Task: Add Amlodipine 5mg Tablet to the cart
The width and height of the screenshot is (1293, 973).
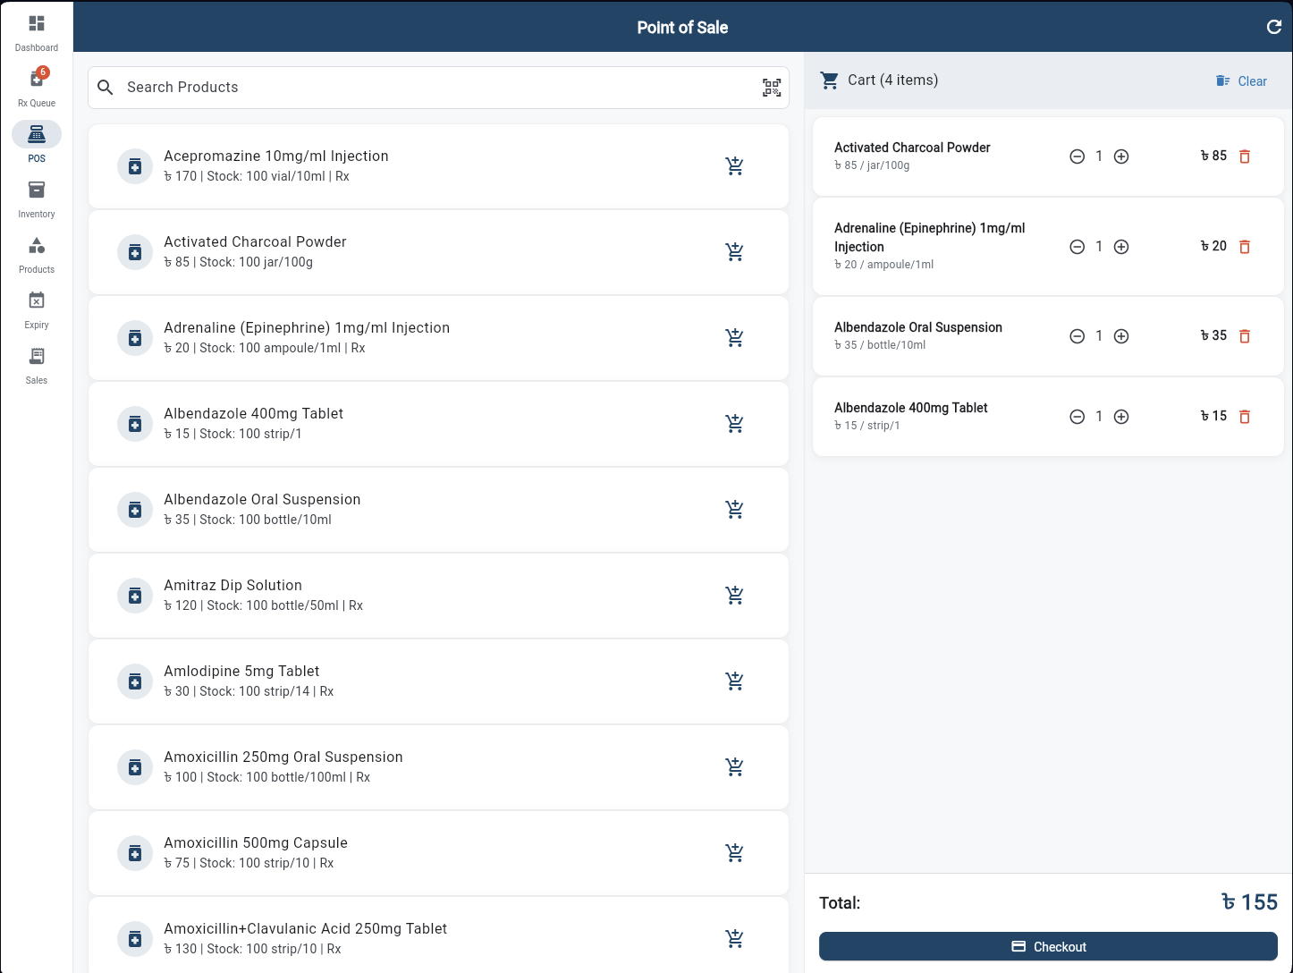Action: (734, 681)
